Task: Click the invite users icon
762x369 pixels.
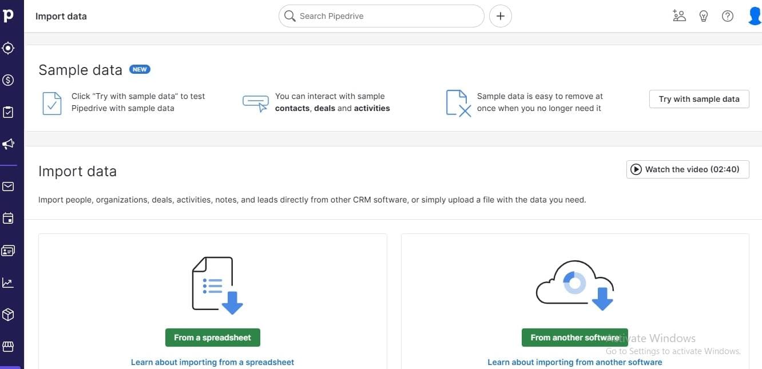Action: click(679, 16)
